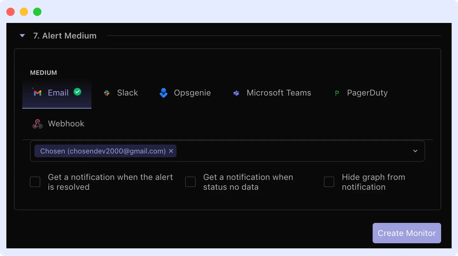Select the Opsgenie icon

(163, 93)
